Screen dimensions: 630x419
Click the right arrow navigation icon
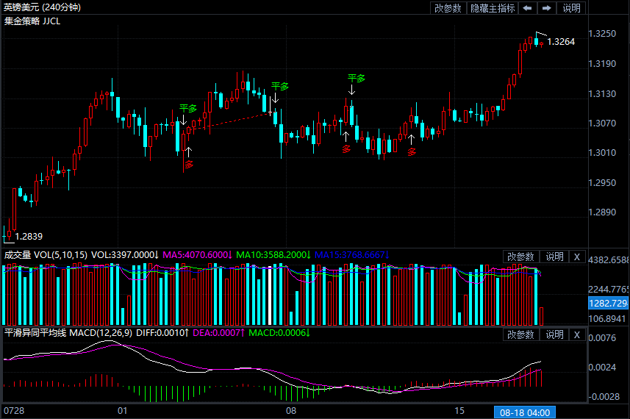547,8
